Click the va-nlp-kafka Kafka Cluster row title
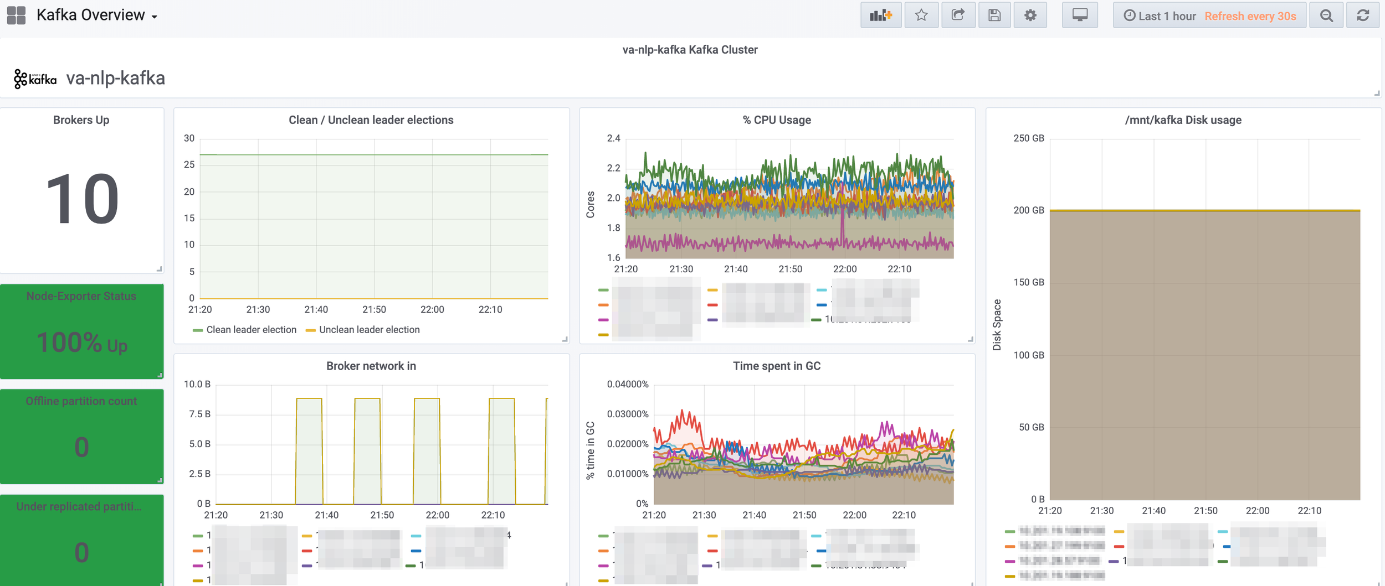 [690, 50]
